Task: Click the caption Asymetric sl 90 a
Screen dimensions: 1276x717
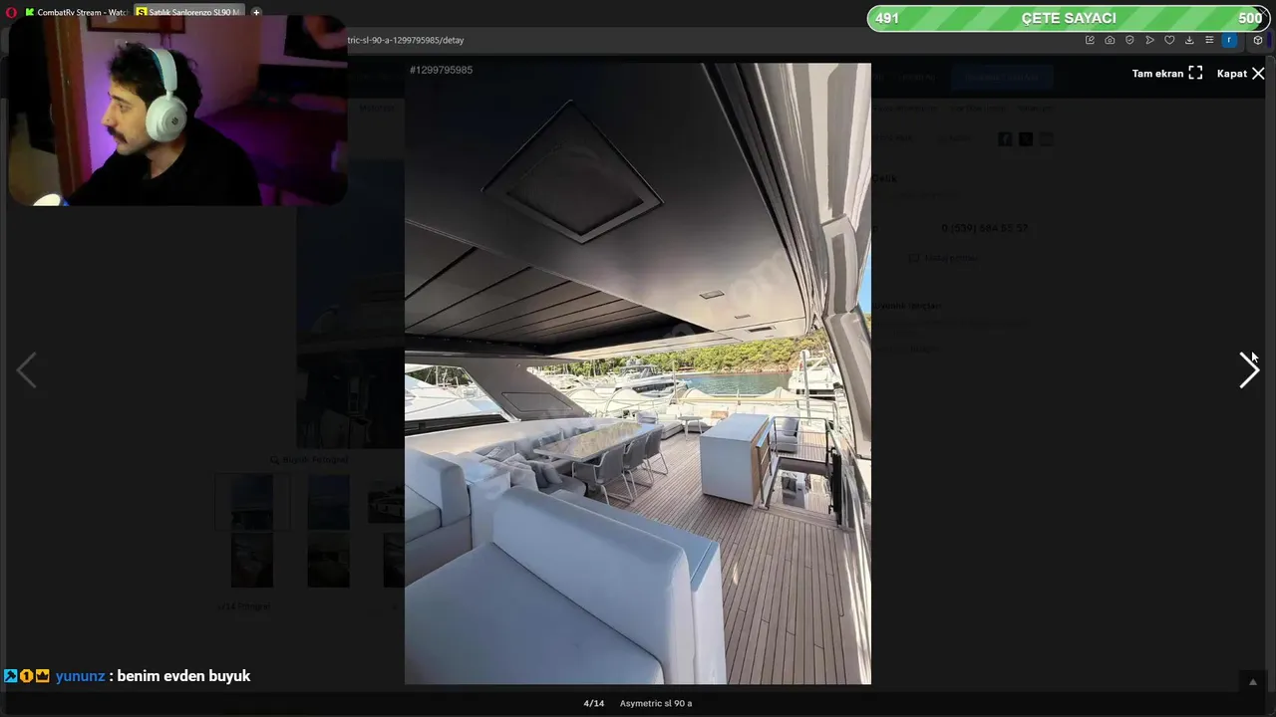Action: (656, 703)
